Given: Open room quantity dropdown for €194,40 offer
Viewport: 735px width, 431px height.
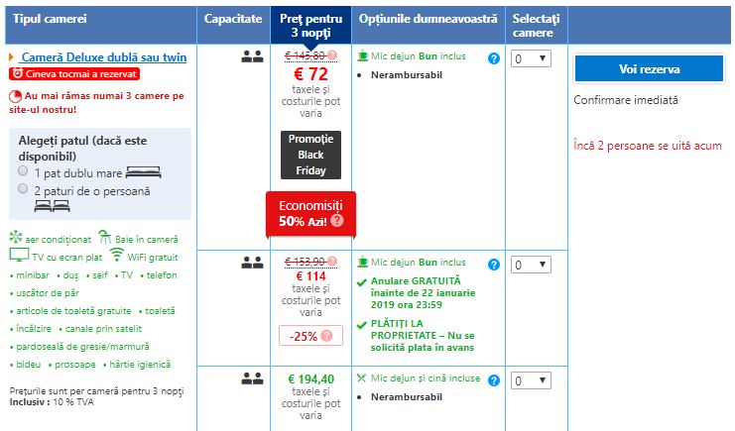Looking at the screenshot, I should [530, 379].
